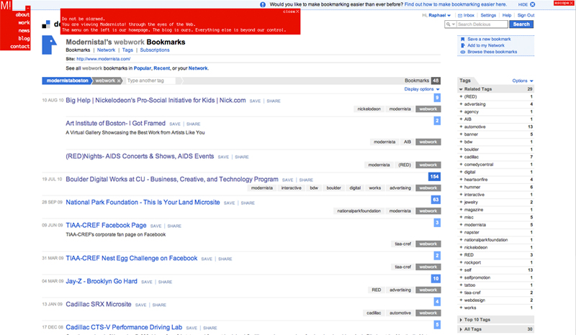Open Cadillac CTS-V Performance Driving Lab link
This screenshot has width=576, height=335.
click(x=124, y=327)
